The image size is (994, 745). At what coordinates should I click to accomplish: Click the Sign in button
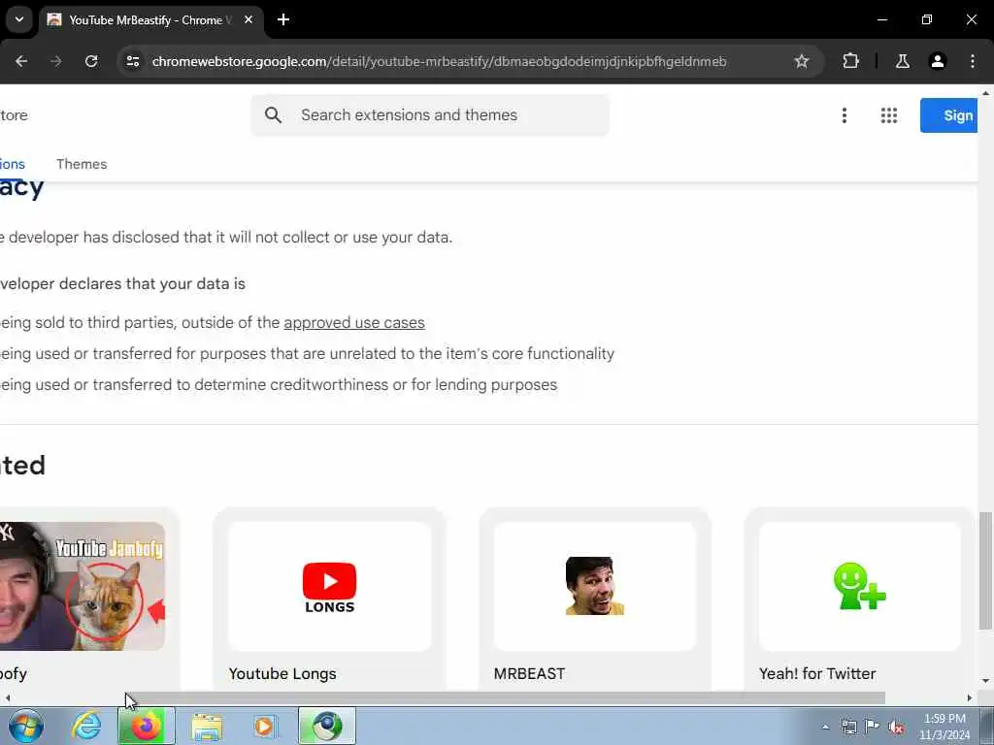[x=949, y=115]
